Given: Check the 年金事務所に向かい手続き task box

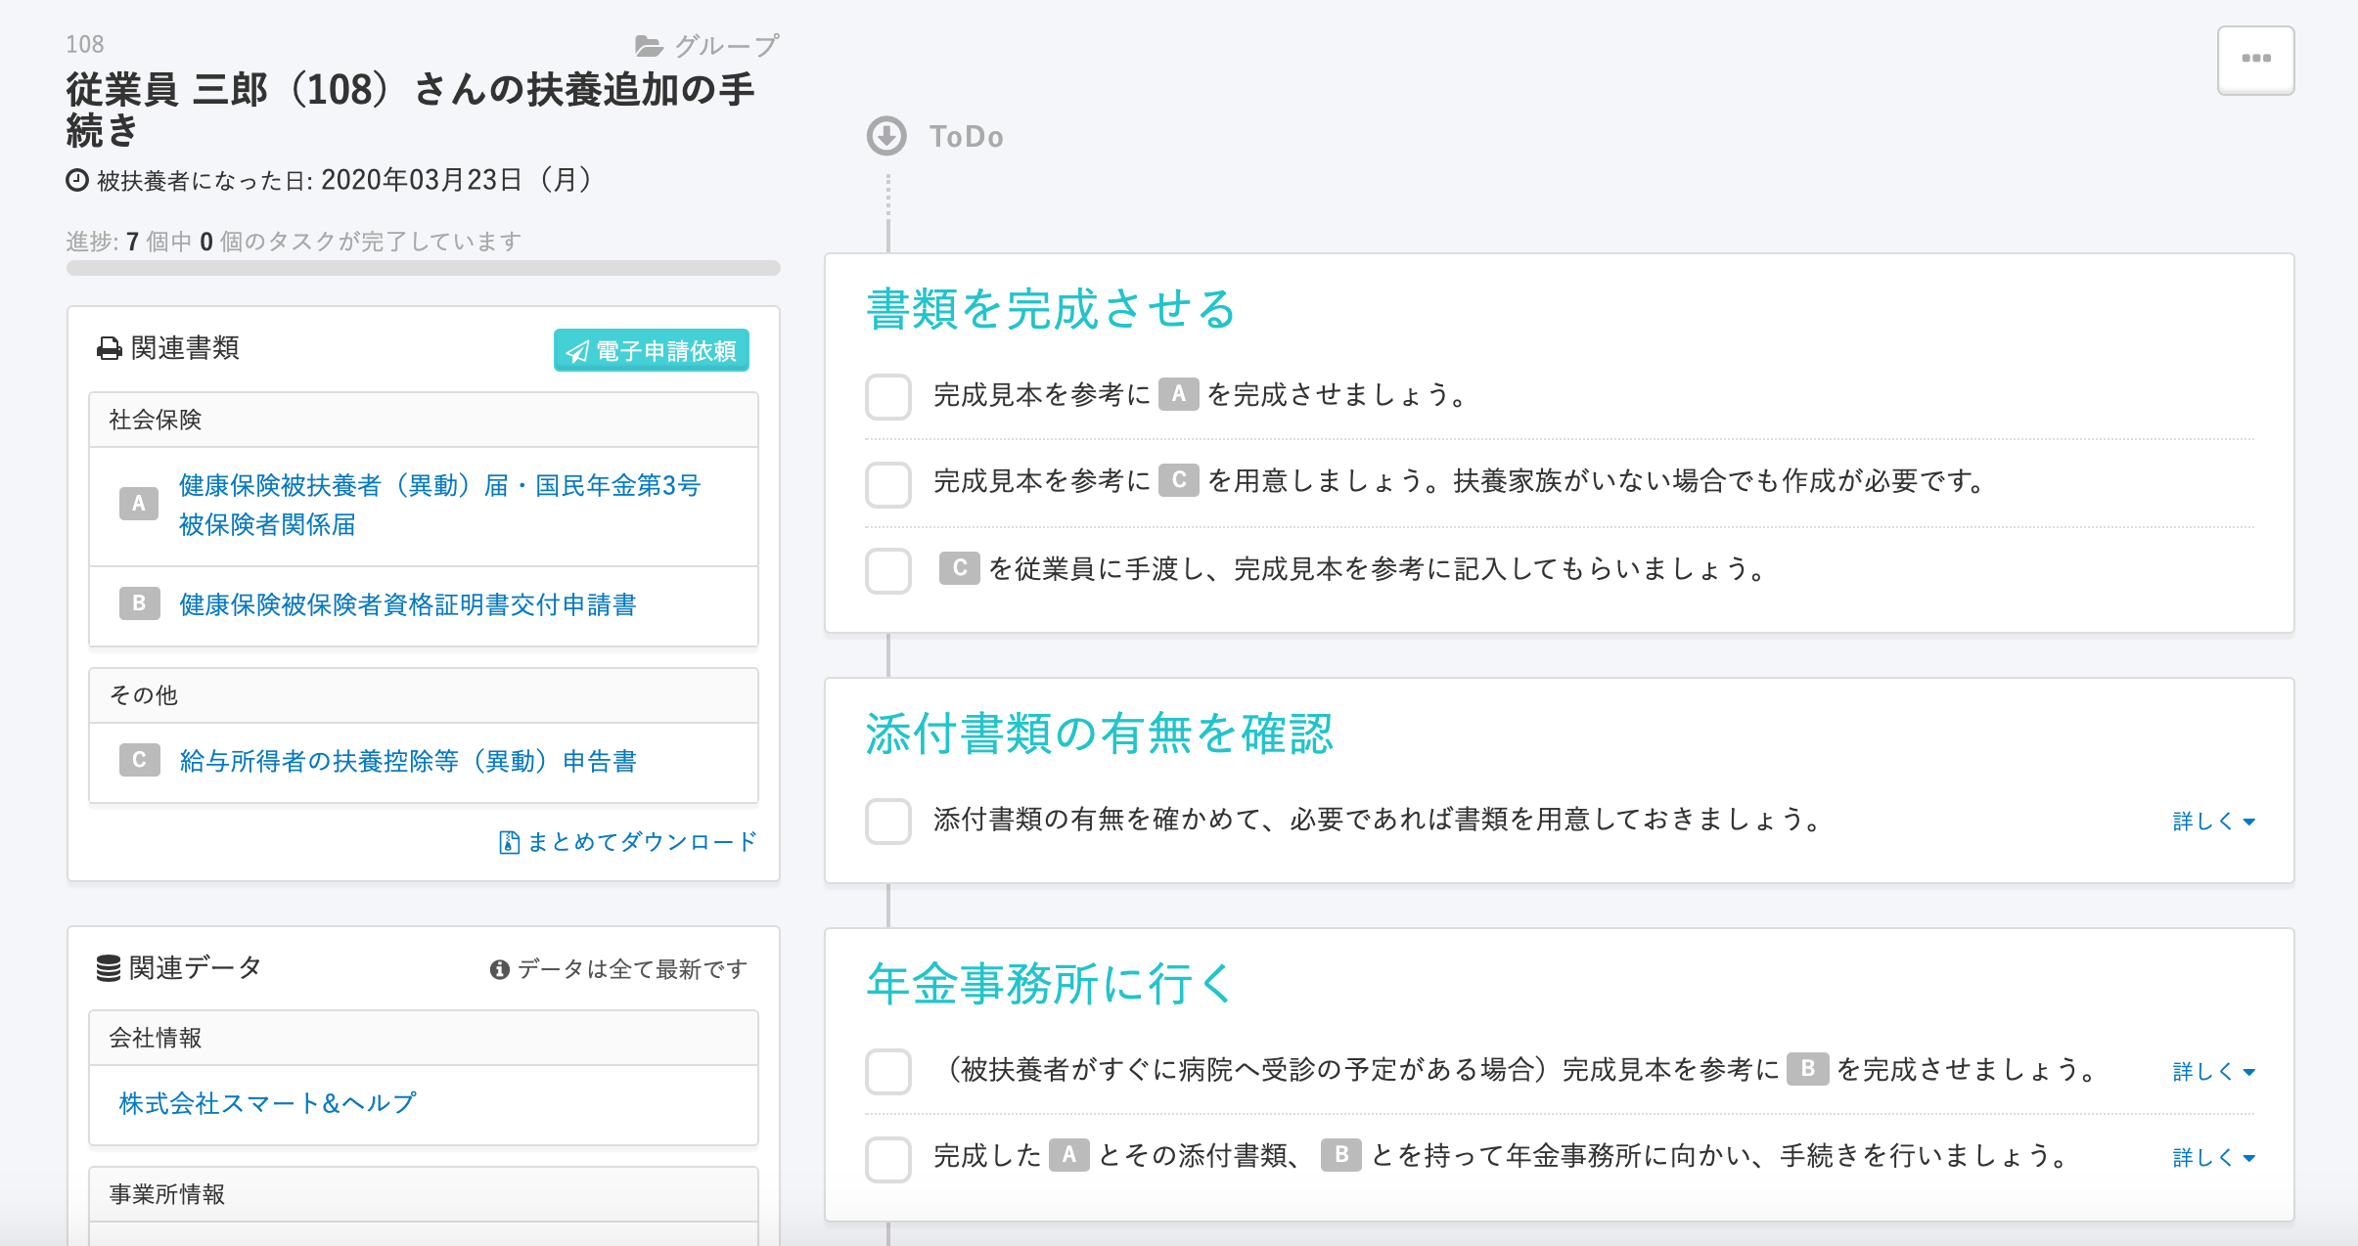Looking at the screenshot, I should [888, 1158].
